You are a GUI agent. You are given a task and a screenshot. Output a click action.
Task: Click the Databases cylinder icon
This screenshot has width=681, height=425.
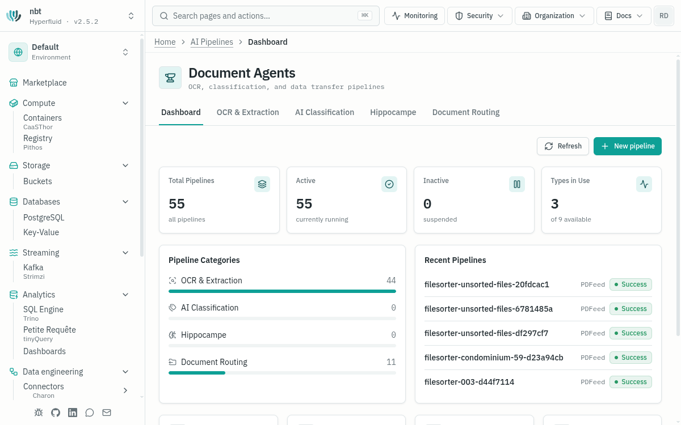[14, 202]
